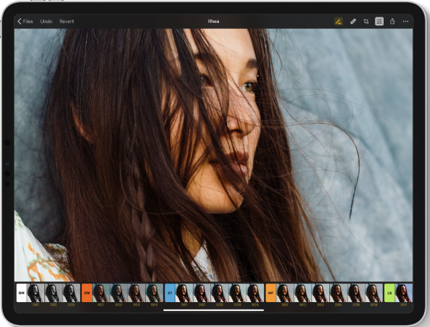Apply the CN 002 preset thumbnail
430x327 pixels.
click(118, 293)
